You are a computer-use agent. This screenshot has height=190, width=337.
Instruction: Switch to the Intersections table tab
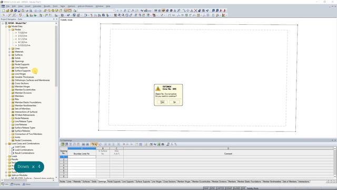[x=303, y=182]
